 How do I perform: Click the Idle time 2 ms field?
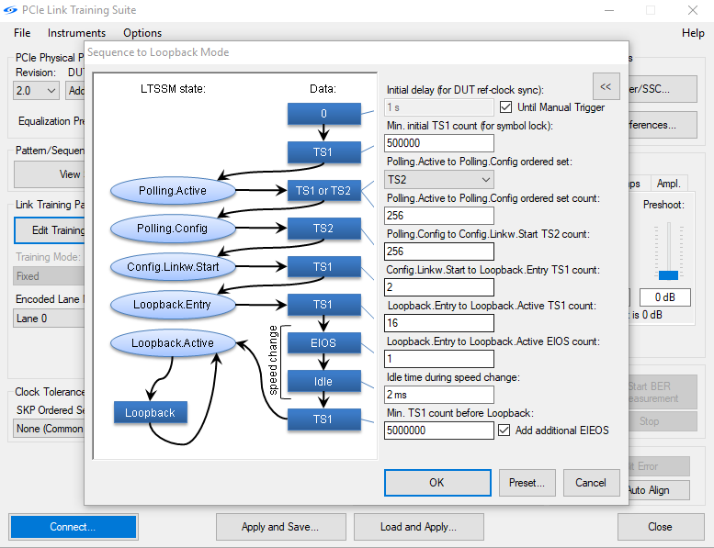point(439,395)
